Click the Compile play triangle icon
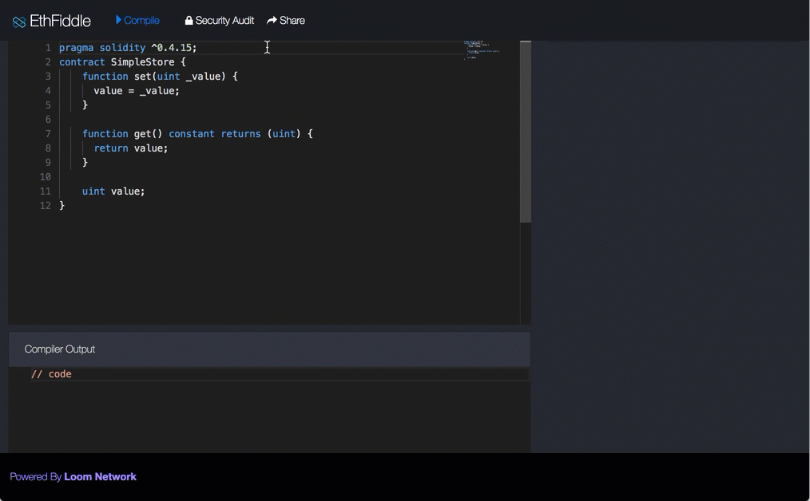Viewport: 810px width, 501px height. (x=118, y=20)
